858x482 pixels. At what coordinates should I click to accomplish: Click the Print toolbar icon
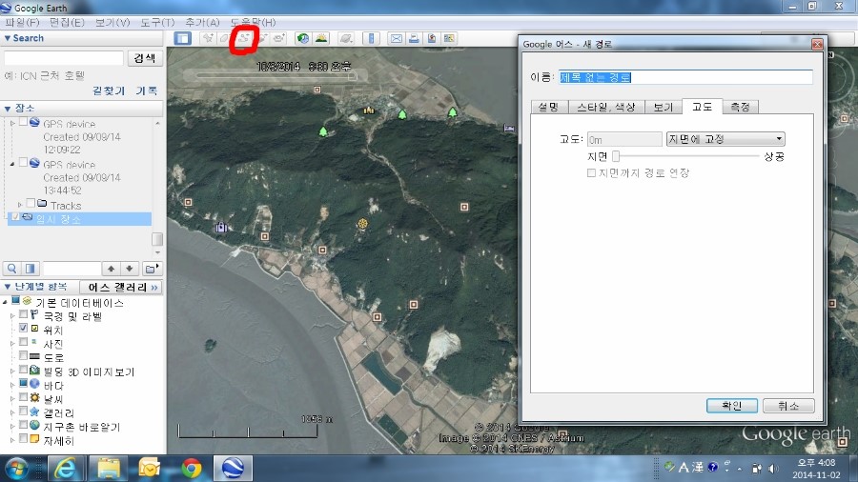coord(415,38)
